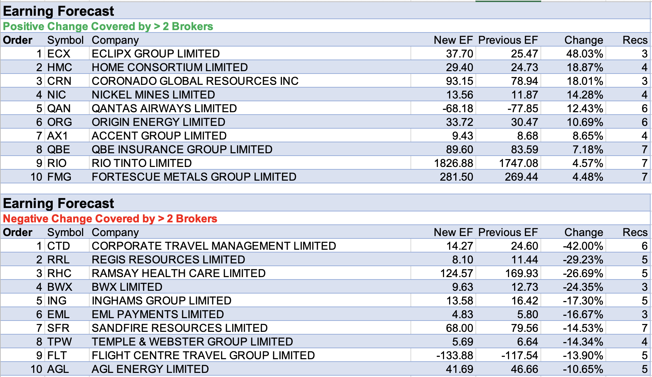The image size is (652, 377).
Task: Click the RAMSAY HEALTH CARE LIMITED cell
Action: [x=179, y=273]
